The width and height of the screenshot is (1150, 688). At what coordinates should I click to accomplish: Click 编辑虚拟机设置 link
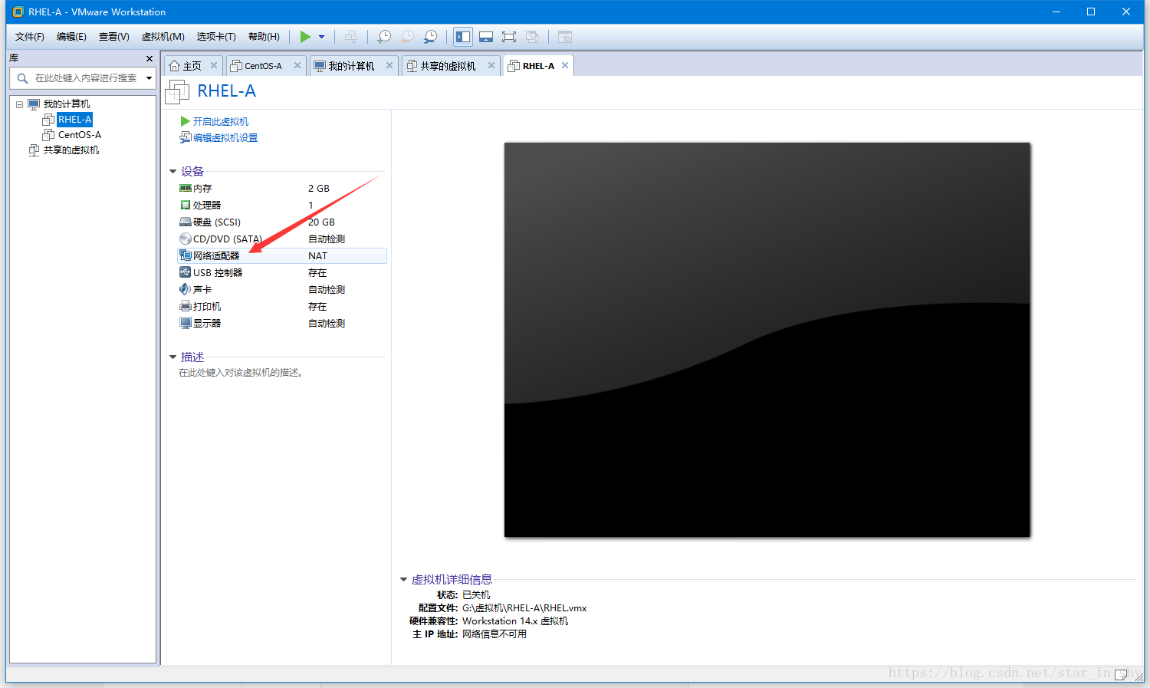coord(225,138)
